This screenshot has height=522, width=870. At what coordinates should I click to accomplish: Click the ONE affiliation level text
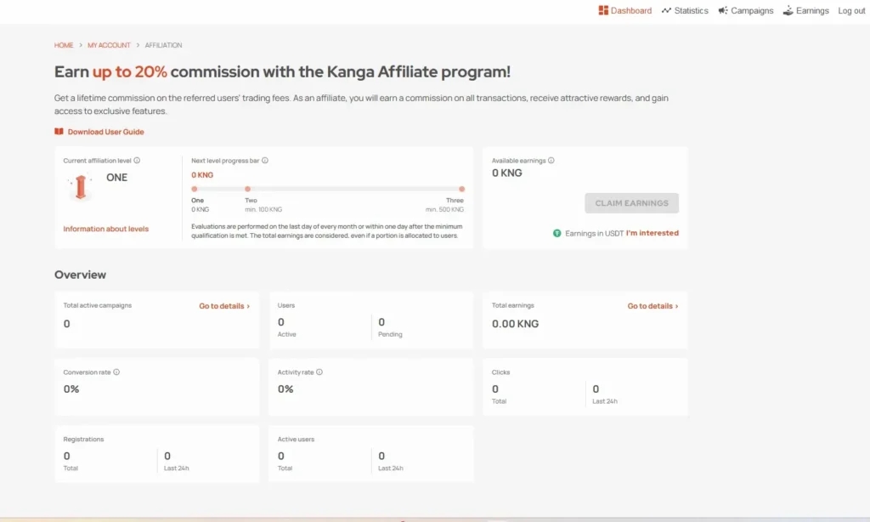[x=117, y=178]
